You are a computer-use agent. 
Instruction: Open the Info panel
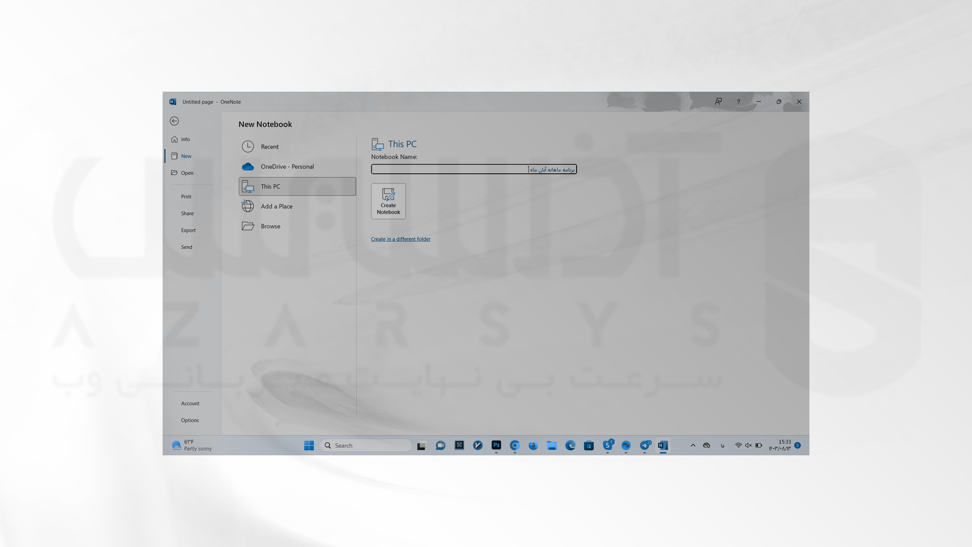(x=185, y=139)
